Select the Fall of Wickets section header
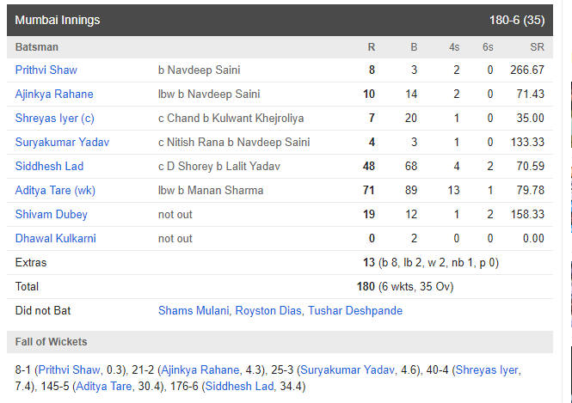The height and width of the screenshot is (403, 572). pos(280,342)
